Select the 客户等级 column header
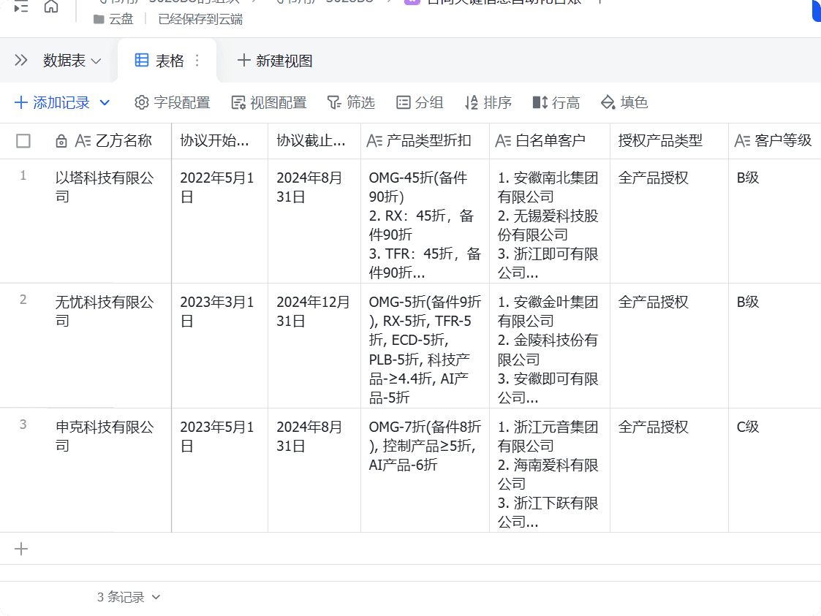 pos(775,141)
